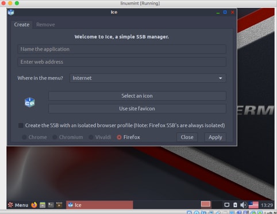Close the Ice window with red X
Viewport: 277px width, 214px height.
233,12
